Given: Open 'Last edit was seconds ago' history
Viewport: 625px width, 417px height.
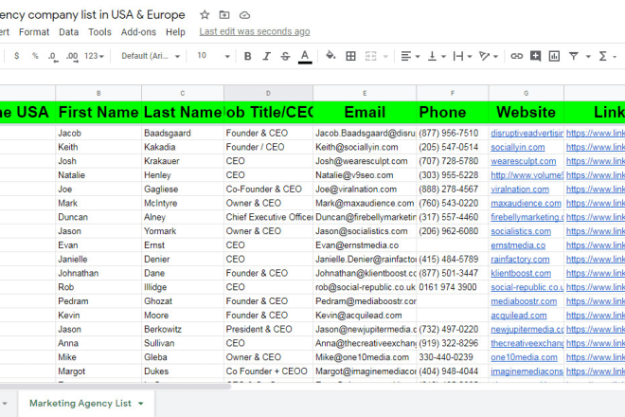Looking at the screenshot, I should [255, 31].
